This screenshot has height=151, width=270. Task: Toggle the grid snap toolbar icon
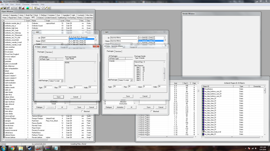(x=20, y=8)
